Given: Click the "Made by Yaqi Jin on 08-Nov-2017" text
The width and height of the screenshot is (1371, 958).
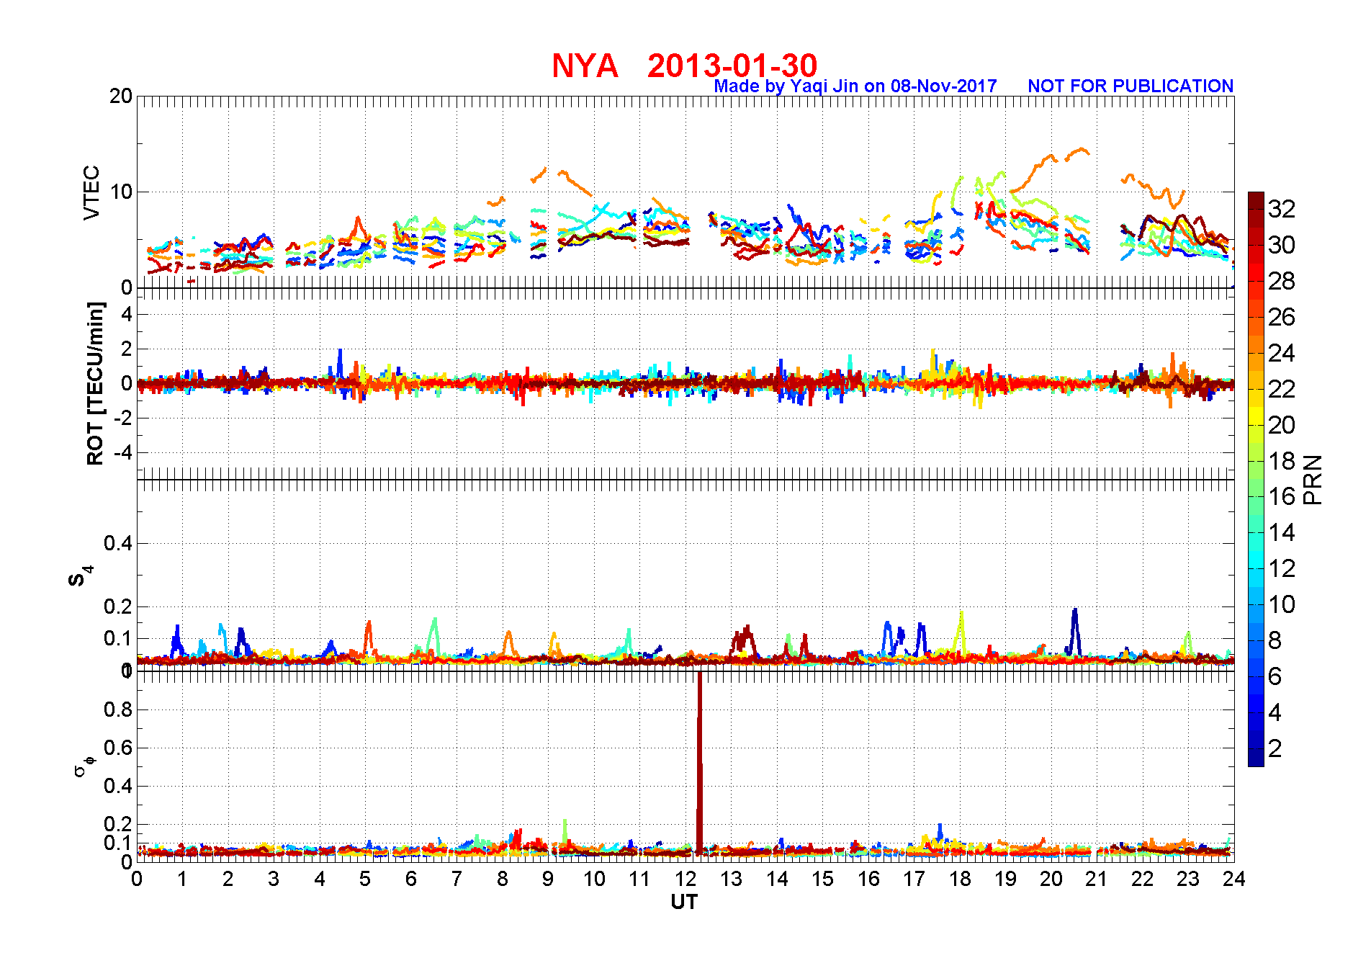Looking at the screenshot, I should 855,86.
